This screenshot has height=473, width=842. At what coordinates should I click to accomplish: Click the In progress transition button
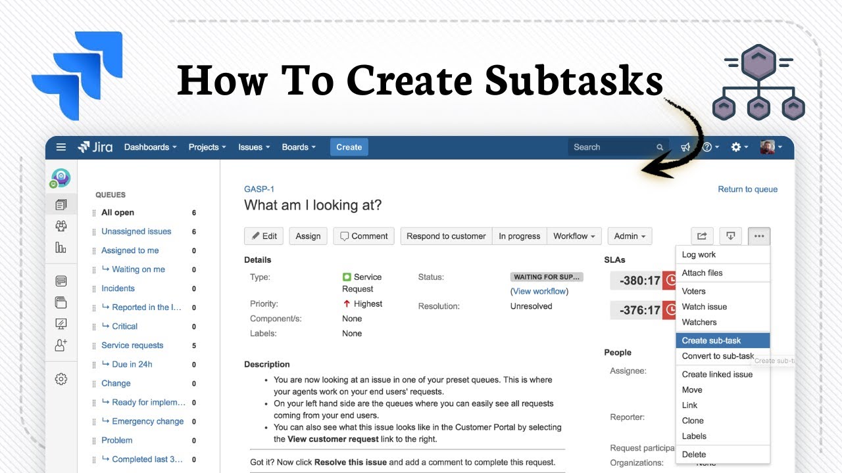(520, 236)
